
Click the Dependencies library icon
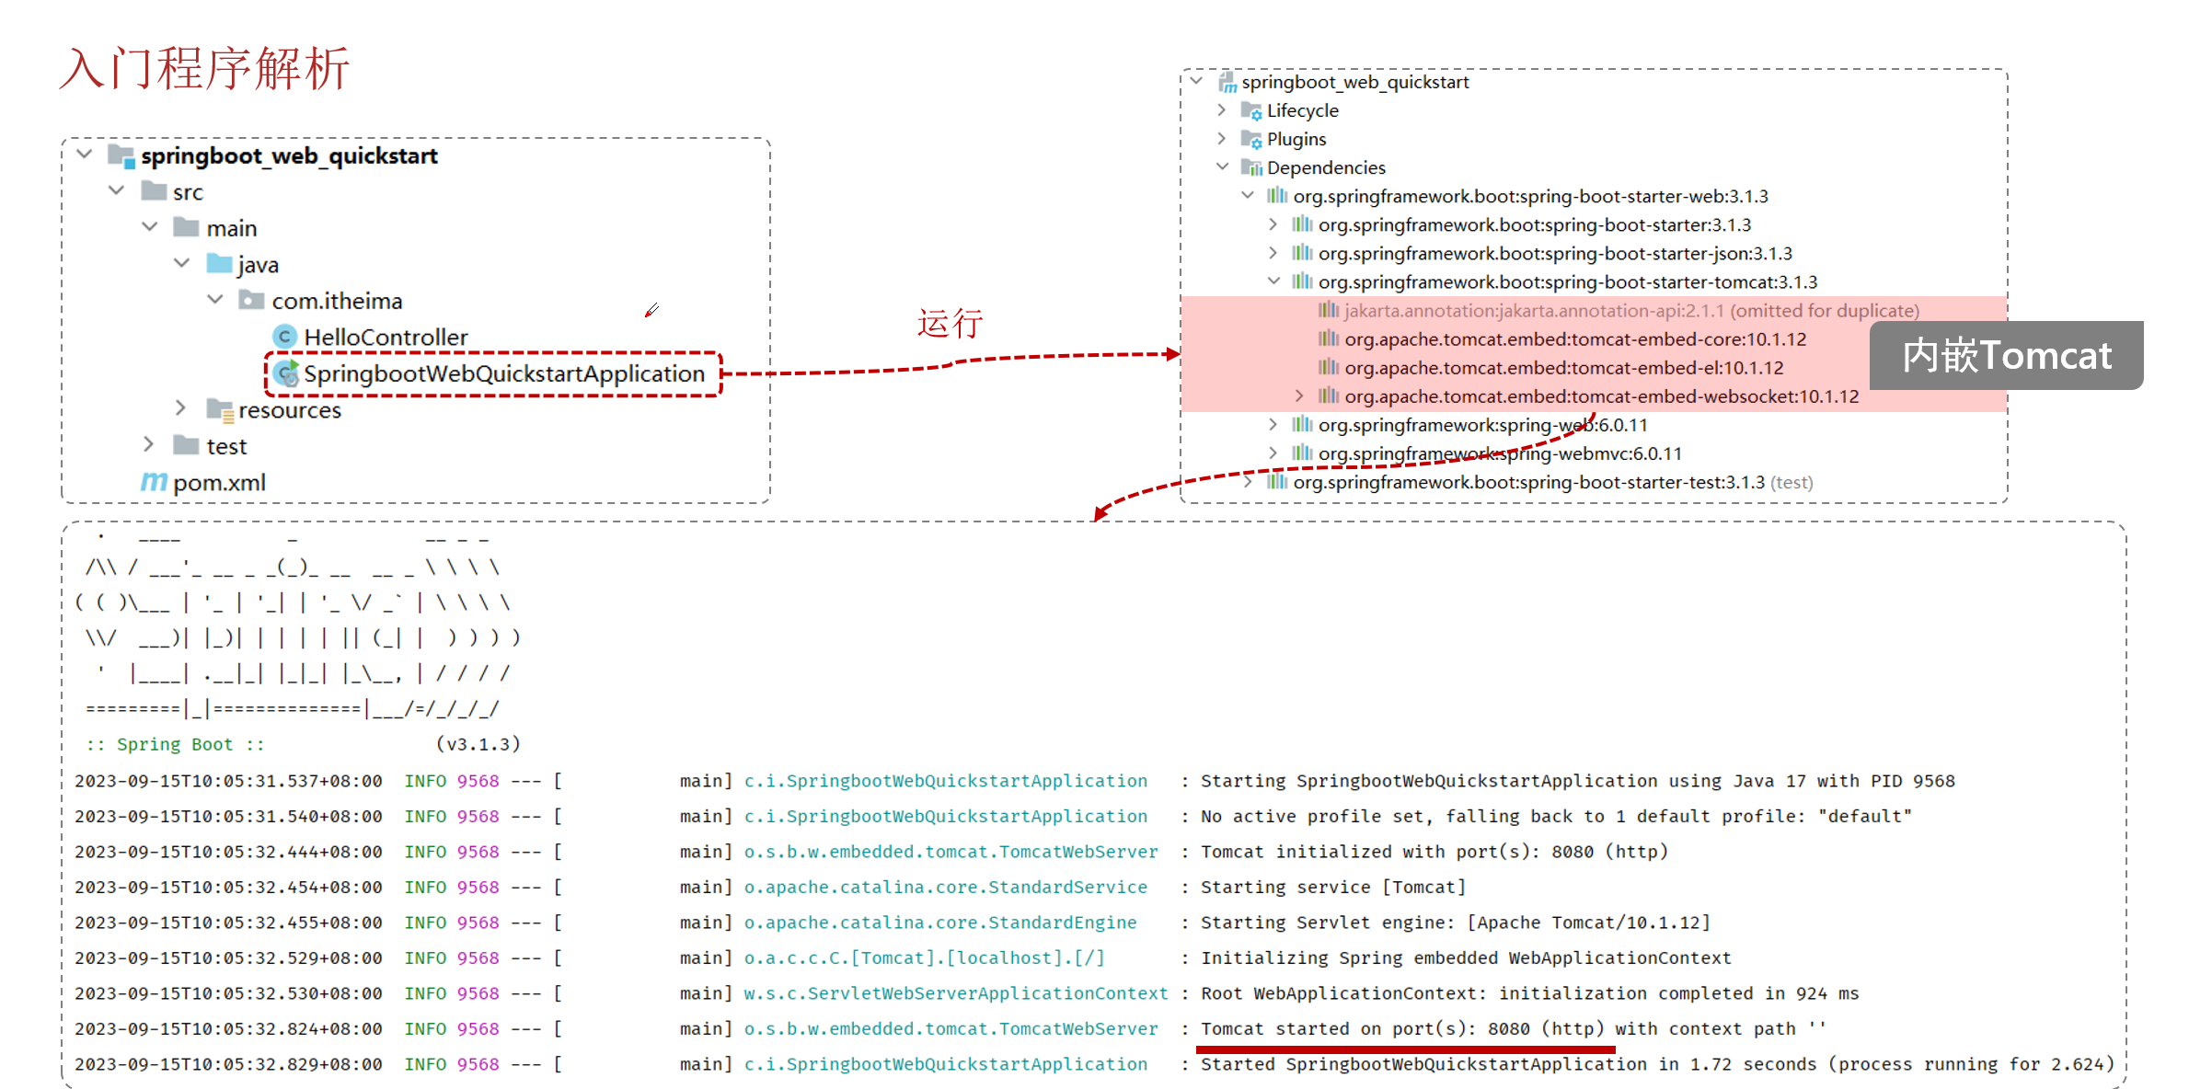pos(1250,167)
